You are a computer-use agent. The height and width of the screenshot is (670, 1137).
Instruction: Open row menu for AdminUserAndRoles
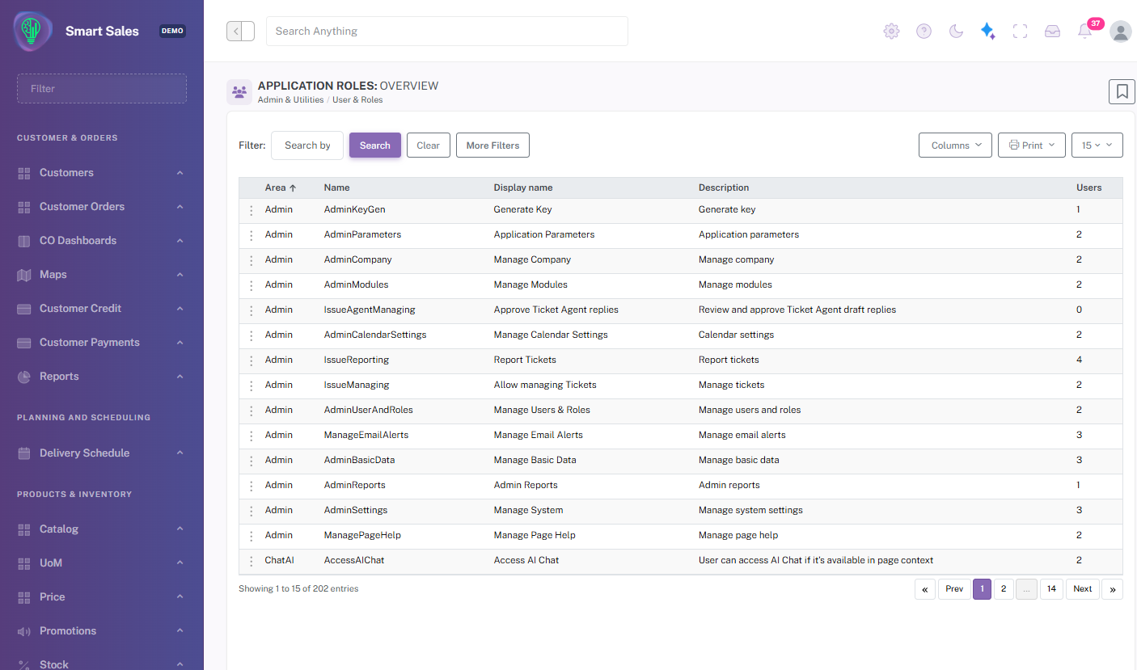click(x=251, y=411)
